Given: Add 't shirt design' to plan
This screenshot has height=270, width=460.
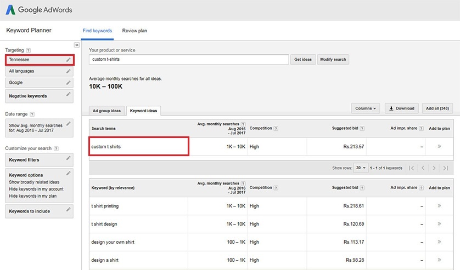Looking at the screenshot, I should [439, 224].
